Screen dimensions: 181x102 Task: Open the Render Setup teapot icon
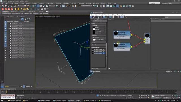tap(121, 6)
